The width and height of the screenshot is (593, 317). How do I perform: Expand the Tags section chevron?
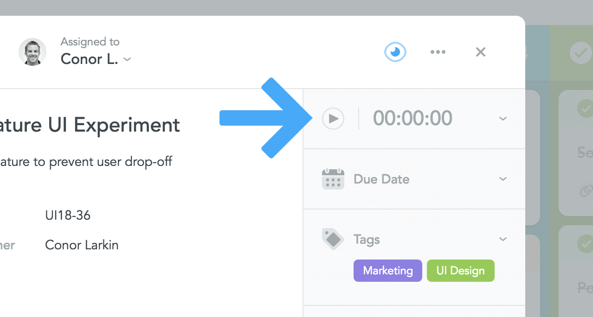click(x=503, y=239)
